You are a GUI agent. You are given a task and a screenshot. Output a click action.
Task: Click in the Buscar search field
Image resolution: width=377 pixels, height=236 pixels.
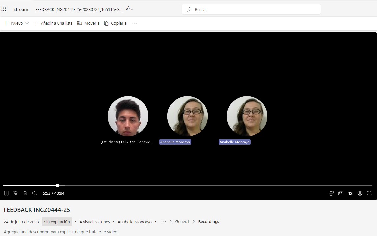pos(254,10)
